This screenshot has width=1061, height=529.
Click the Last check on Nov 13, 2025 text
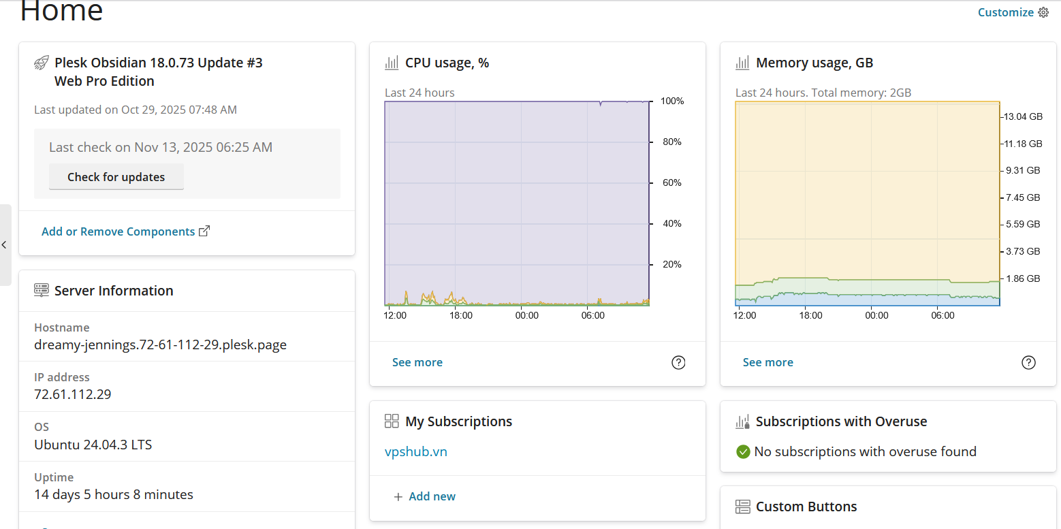coord(161,147)
